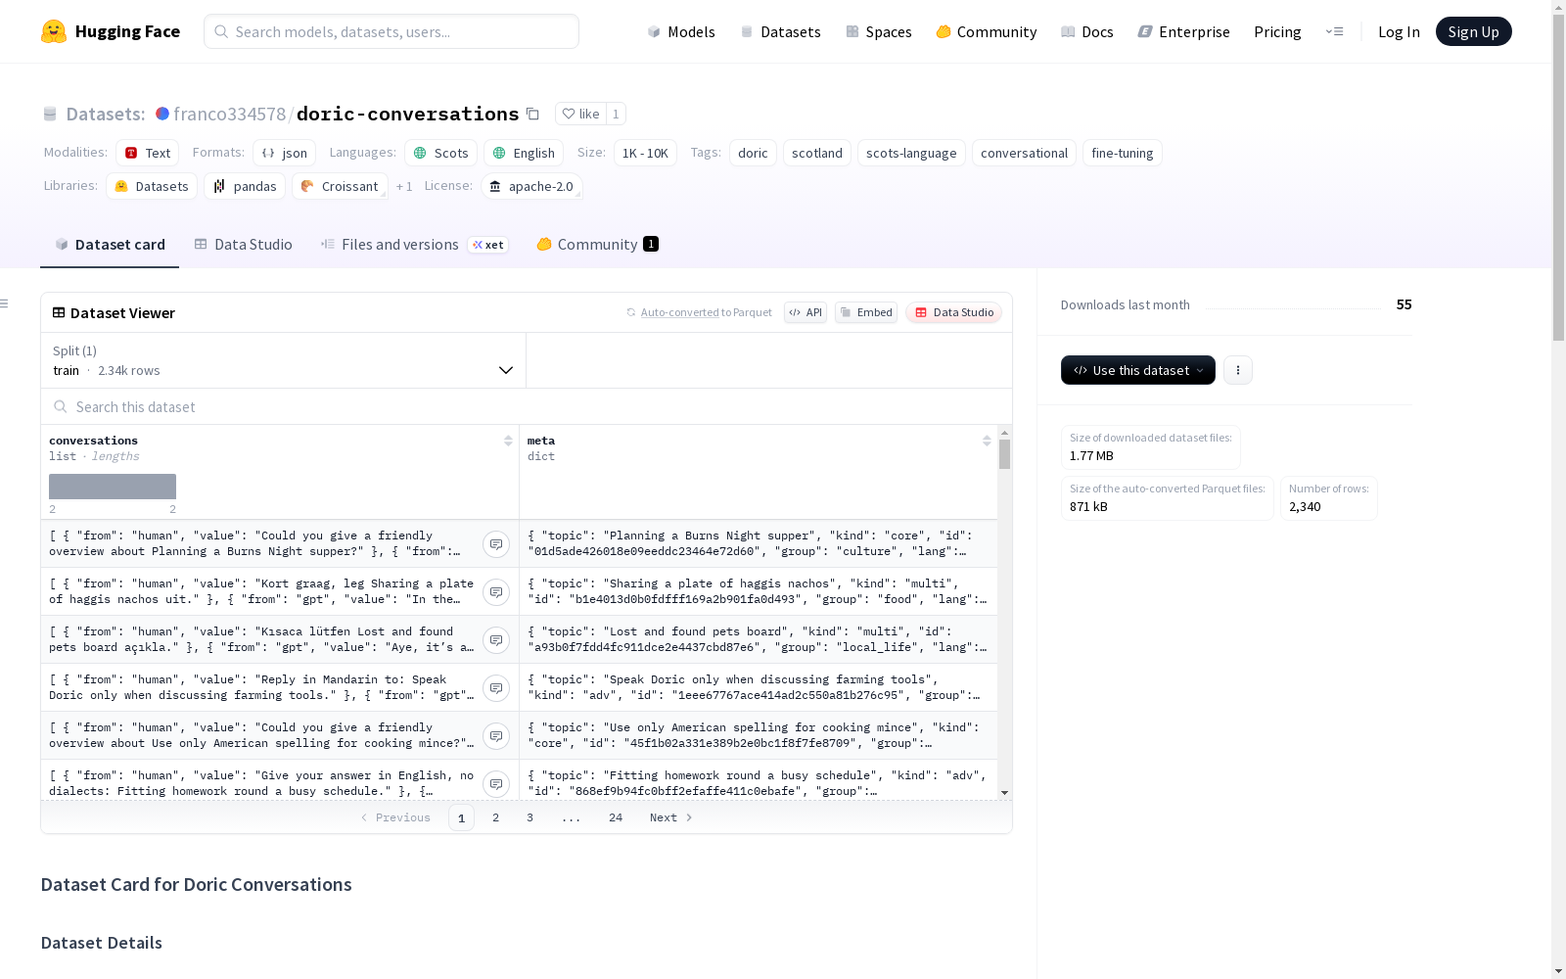Image resolution: width=1566 pixels, height=979 pixels.
Task: Sort by the meta column
Action: (987, 441)
